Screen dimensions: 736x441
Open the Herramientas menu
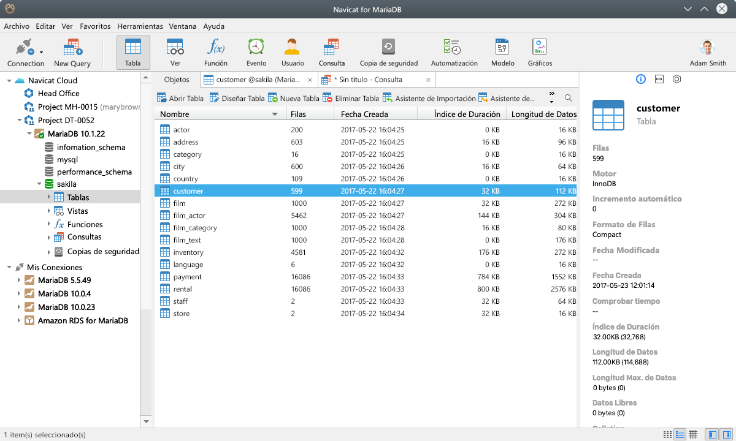point(140,26)
